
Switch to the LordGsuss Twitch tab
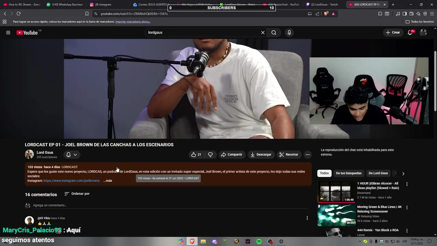pos(324,4)
